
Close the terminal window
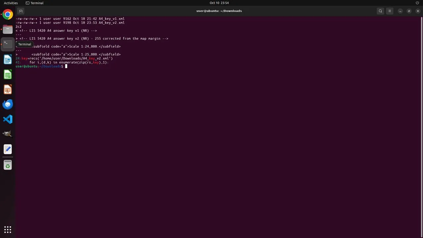coord(418,11)
